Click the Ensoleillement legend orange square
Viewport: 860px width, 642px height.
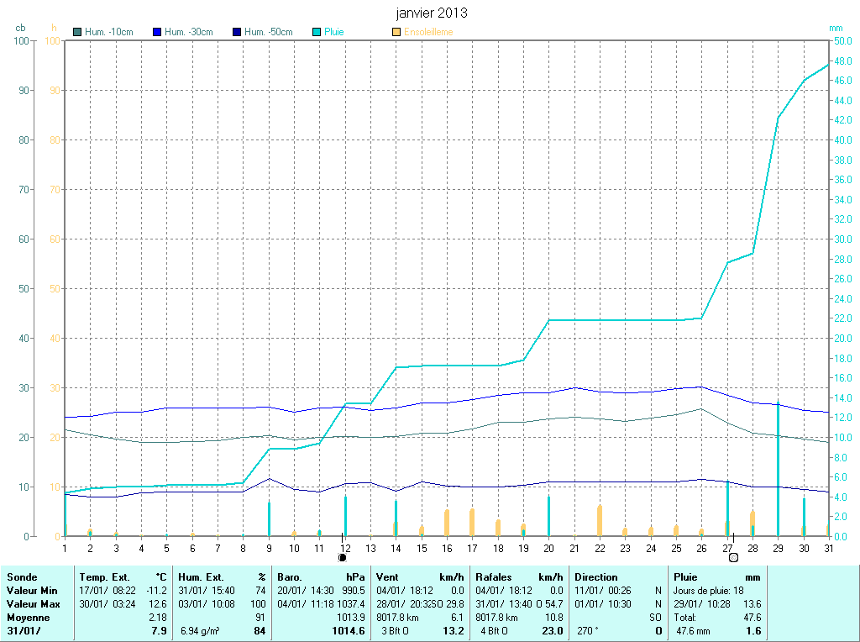[396, 32]
